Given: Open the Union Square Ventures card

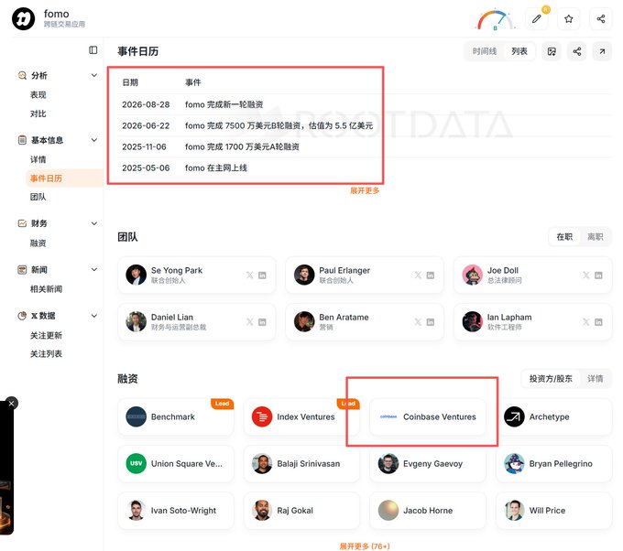Looking at the screenshot, I should click(x=176, y=464).
